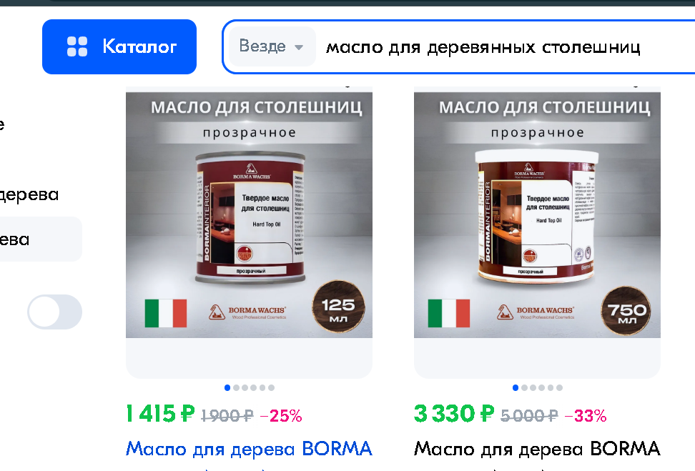Screen dimensions: 695x471
Task: Click the Каталог grid icon
Action: click(77, 46)
